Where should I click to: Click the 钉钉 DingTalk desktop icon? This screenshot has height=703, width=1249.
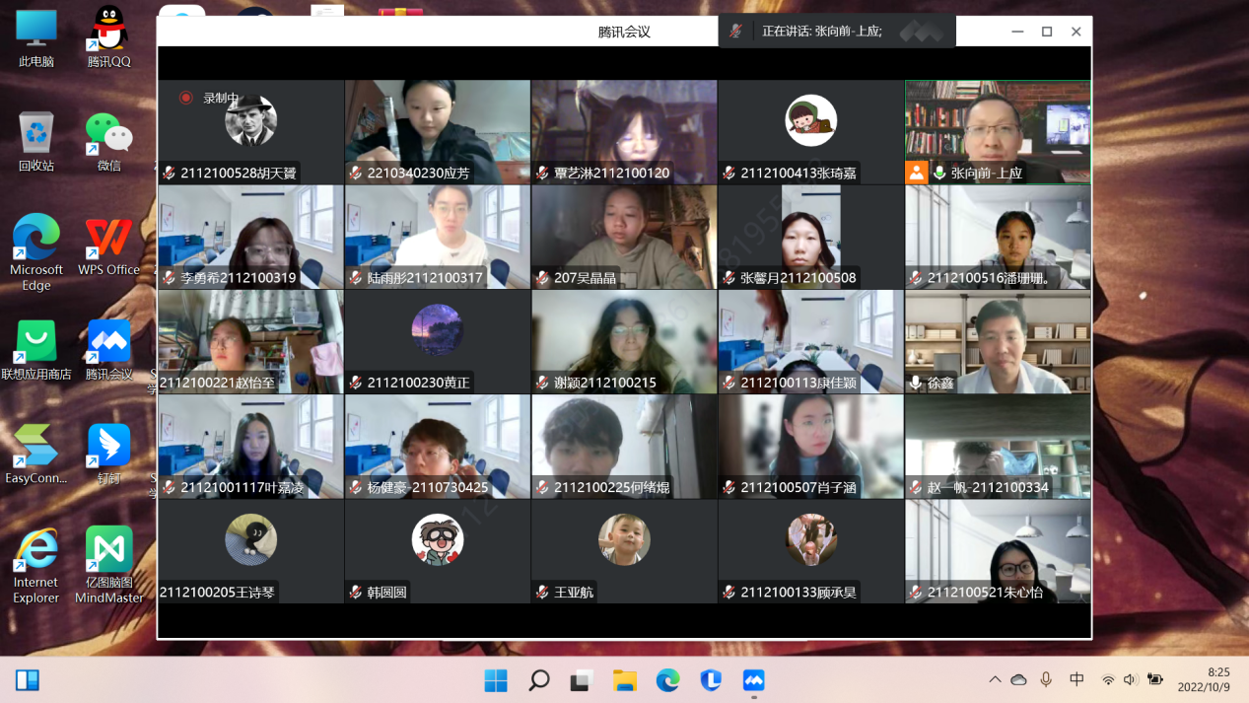[108, 448]
